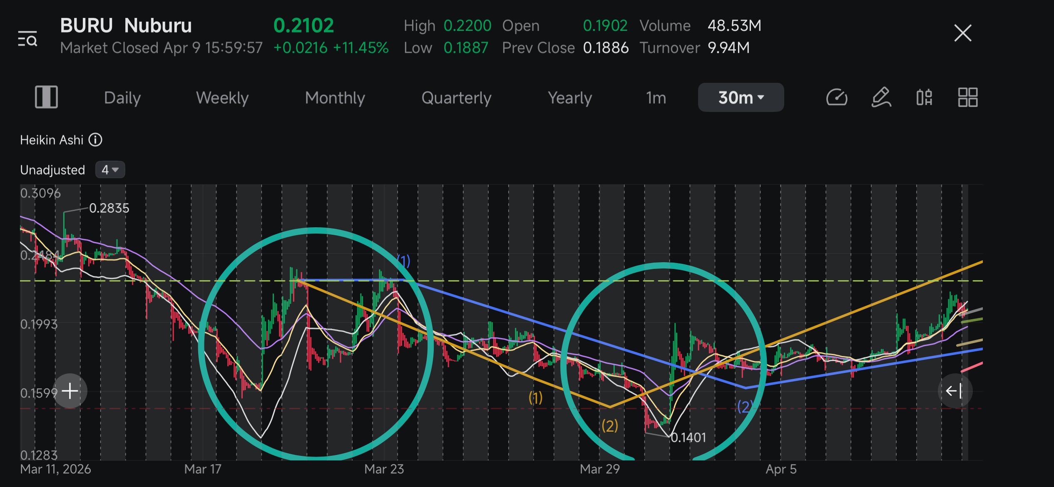This screenshot has width=1054, height=487.
Task: Select the pencil drawing tool
Action: tap(881, 98)
